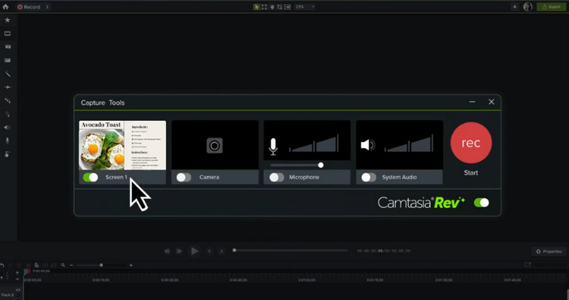This screenshot has width=569, height=300.
Task: Expand the chevron next to Record
Action: click(47, 7)
